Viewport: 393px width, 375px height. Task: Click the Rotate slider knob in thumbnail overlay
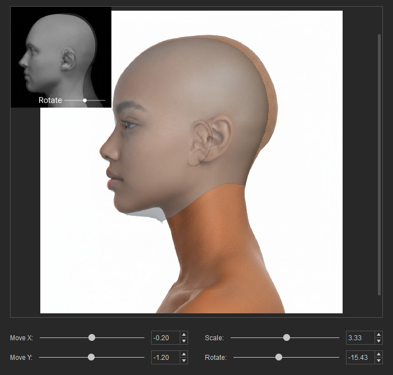[x=85, y=100]
